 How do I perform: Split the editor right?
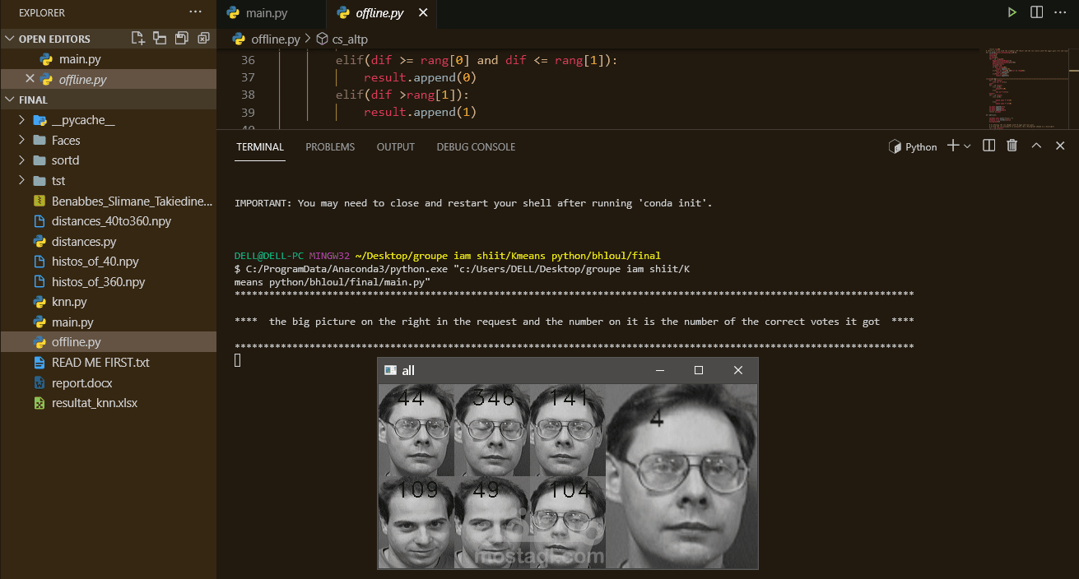pos(1036,12)
